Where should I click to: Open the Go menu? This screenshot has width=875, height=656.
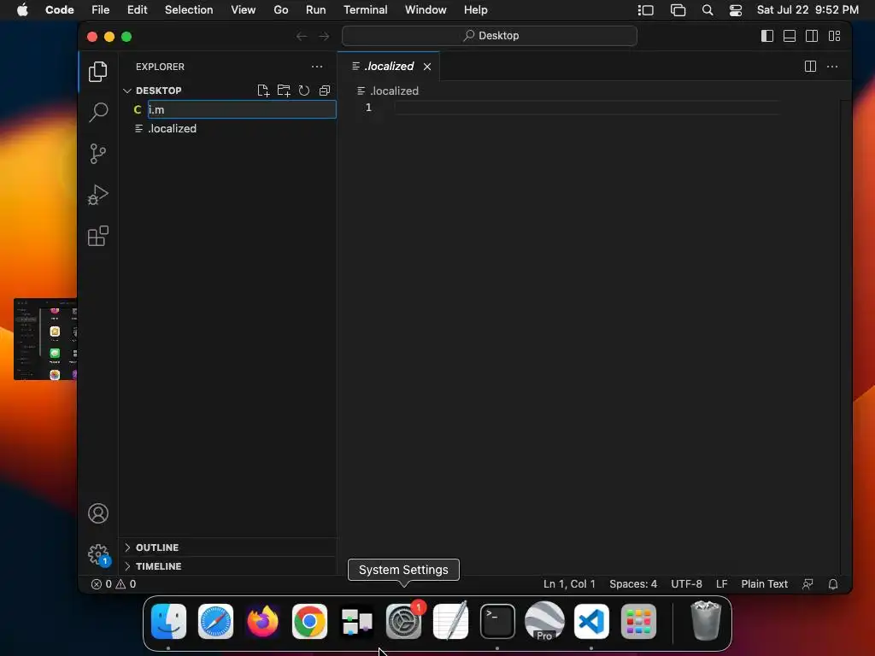tap(280, 10)
